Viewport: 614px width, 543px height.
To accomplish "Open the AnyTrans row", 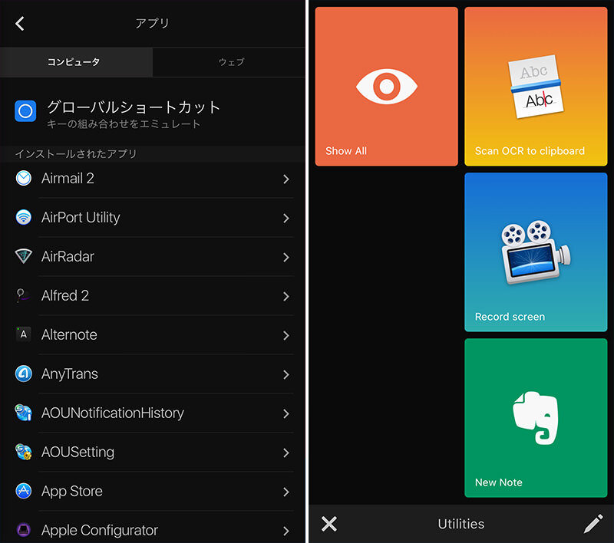I will [x=153, y=374].
